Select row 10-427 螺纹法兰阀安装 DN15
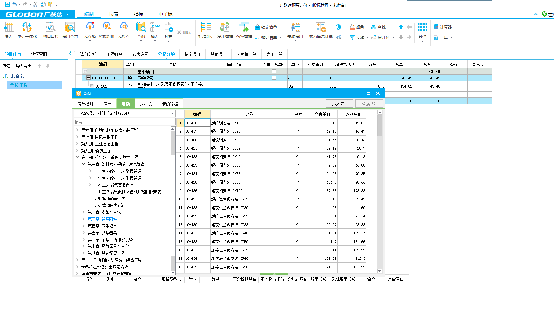554x324 pixels. tap(271, 199)
